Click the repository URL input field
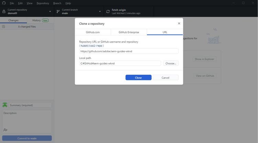This screenshot has height=143, width=258. (129, 51)
